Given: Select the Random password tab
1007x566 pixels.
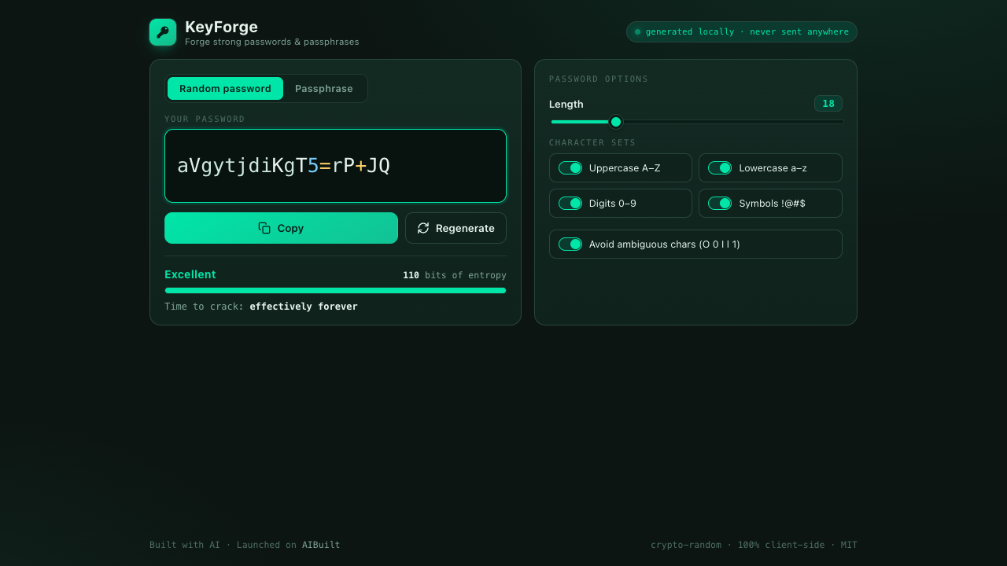Looking at the screenshot, I should coord(225,89).
